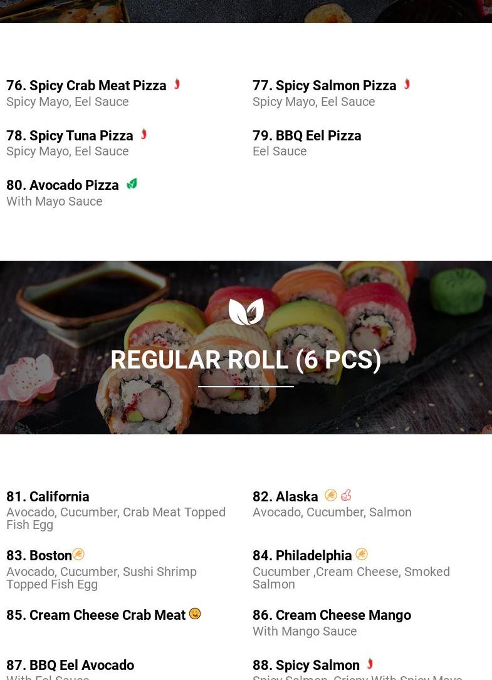Click the thumbs-up icon beside Alaska
This screenshot has height=680, width=492.
tap(346, 495)
